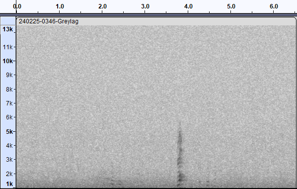Click the timeline ruler at 1.0 seconds
This screenshot has height=189, width=297.
tap(60, 6)
